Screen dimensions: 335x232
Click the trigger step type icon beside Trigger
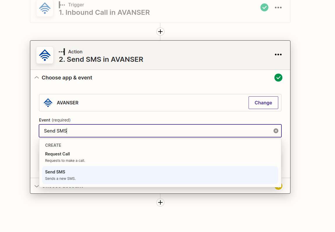pyautogui.click(x=62, y=5)
